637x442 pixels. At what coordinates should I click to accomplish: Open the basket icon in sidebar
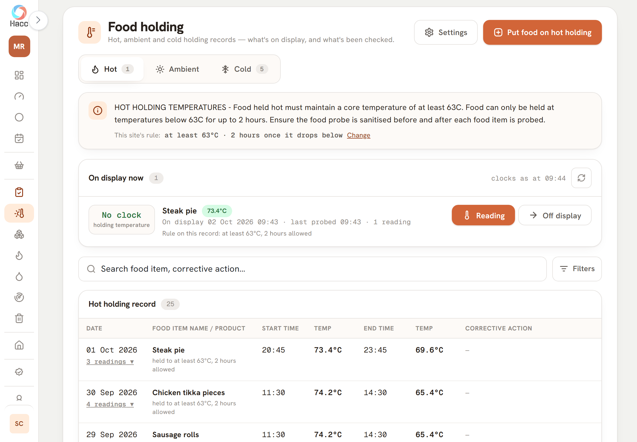[19, 165]
